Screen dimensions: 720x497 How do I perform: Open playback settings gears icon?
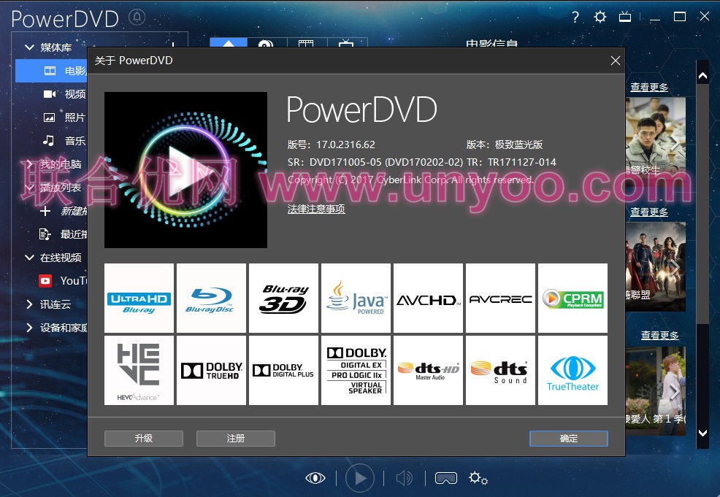478,478
